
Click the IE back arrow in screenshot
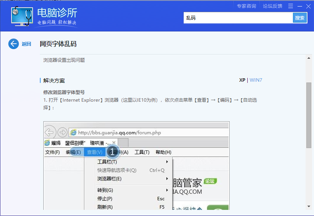coord(50,132)
